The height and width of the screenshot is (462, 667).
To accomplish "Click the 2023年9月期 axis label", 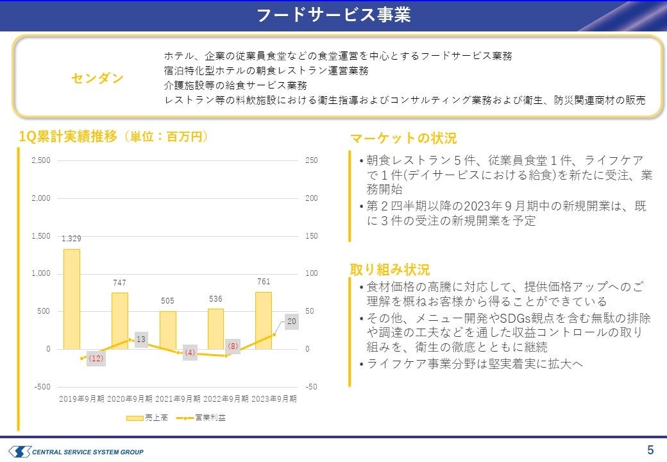I will [x=274, y=399].
